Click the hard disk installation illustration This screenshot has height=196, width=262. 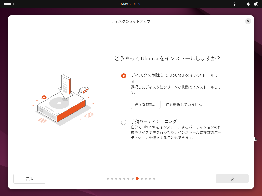[x=63, y=100]
